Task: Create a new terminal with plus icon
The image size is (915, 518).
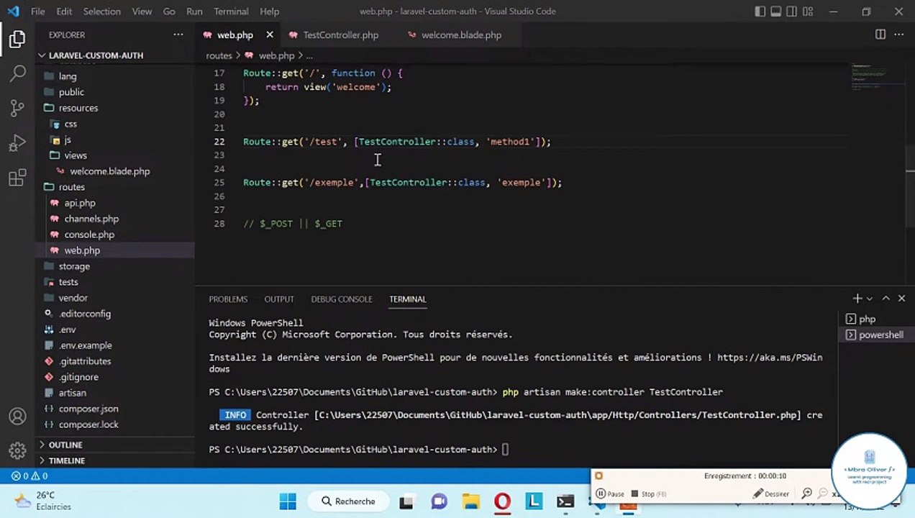Action: pos(857,299)
